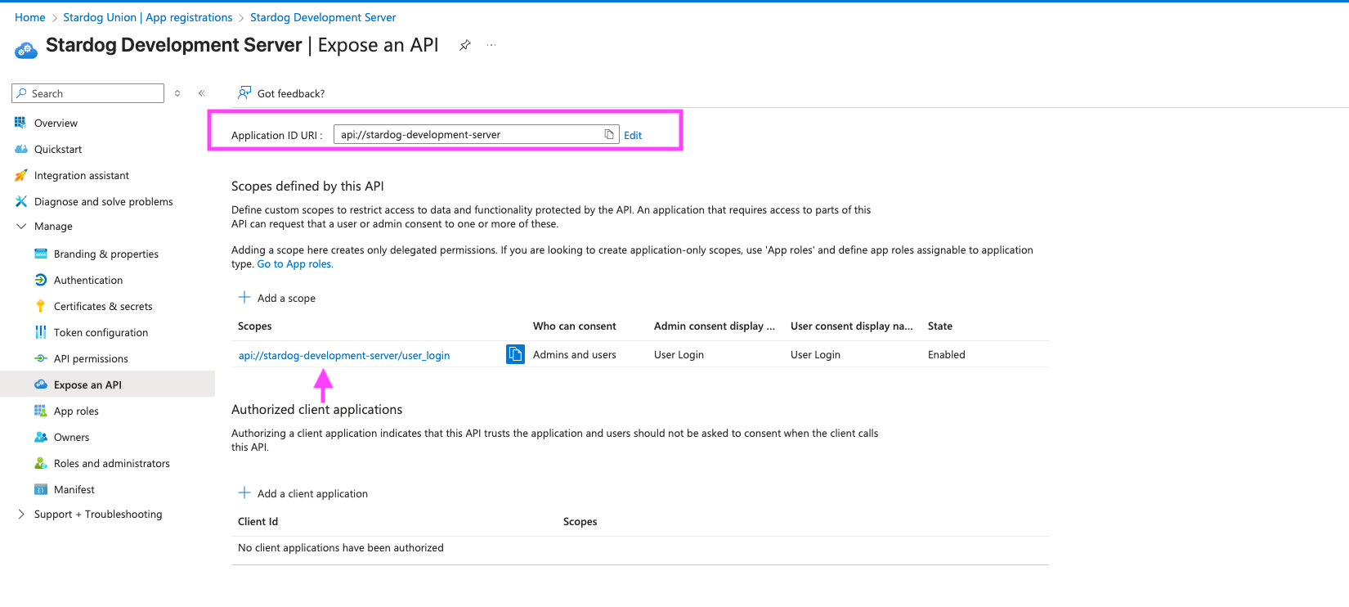Viewport: 1349px width, 607px height.
Task: Click the Overview grid icon
Action: click(x=20, y=123)
